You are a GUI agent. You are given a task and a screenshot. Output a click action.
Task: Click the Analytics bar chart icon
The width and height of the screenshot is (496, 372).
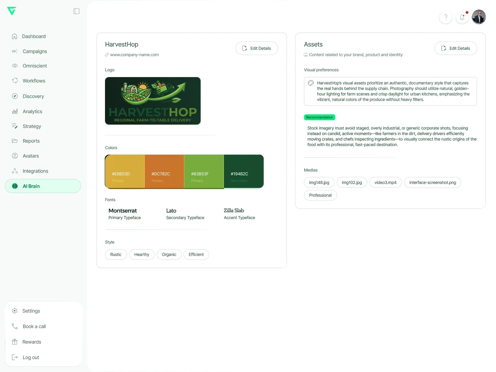pos(15,111)
